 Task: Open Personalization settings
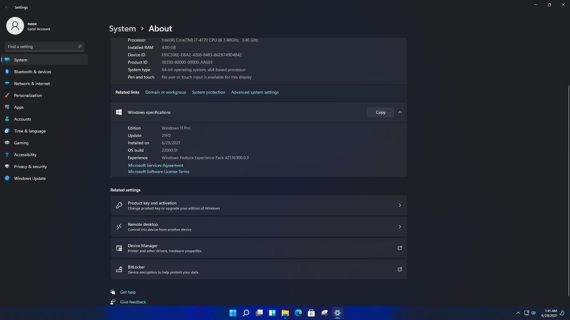click(x=45, y=96)
